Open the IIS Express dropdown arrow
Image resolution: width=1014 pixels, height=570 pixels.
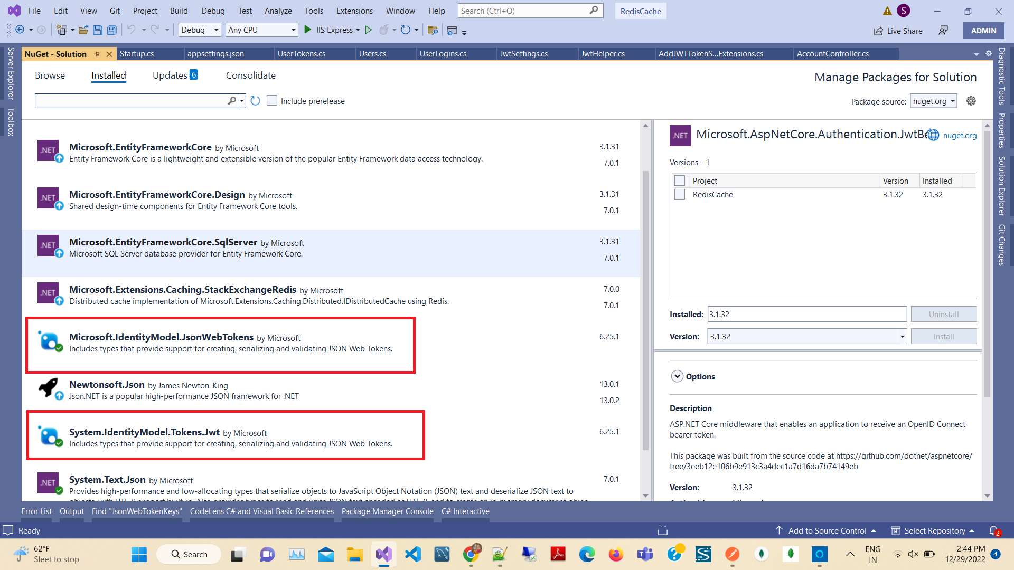tap(358, 30)
